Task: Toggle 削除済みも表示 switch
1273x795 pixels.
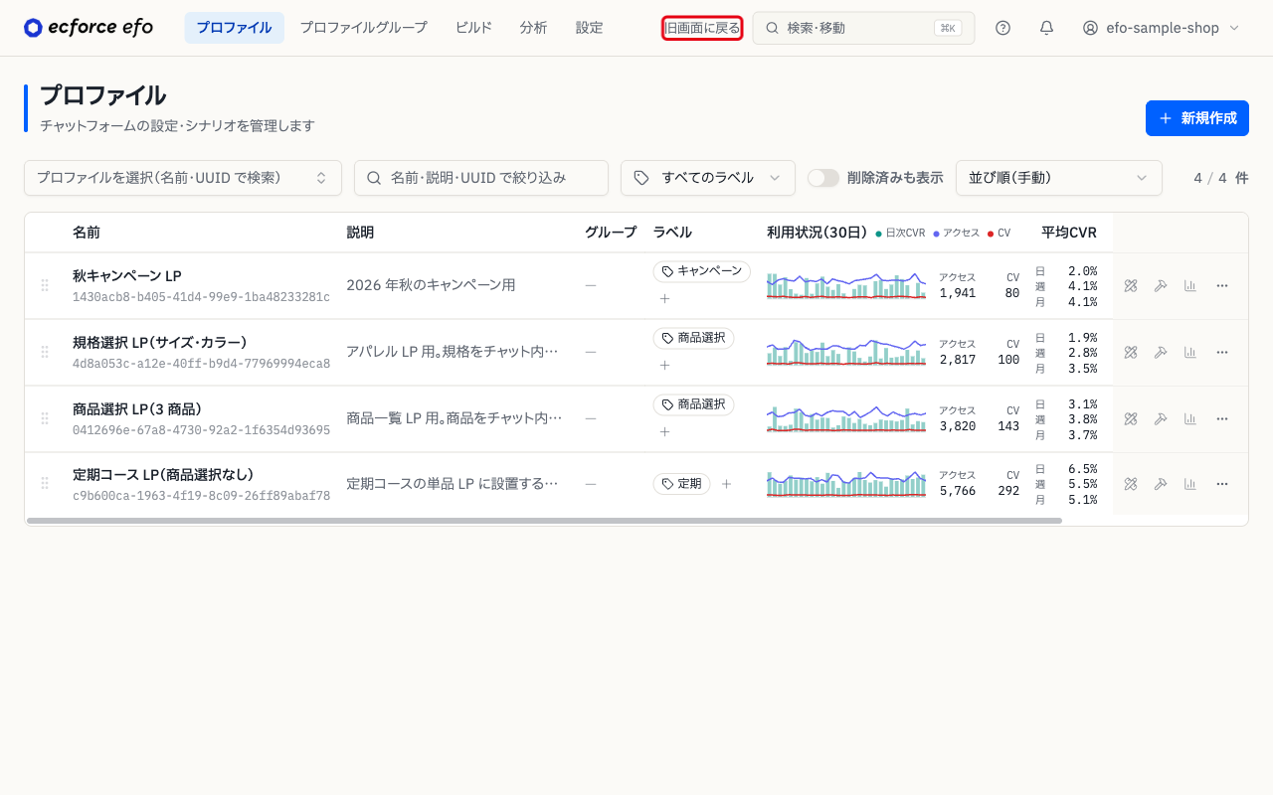Action: coord(823,178)
